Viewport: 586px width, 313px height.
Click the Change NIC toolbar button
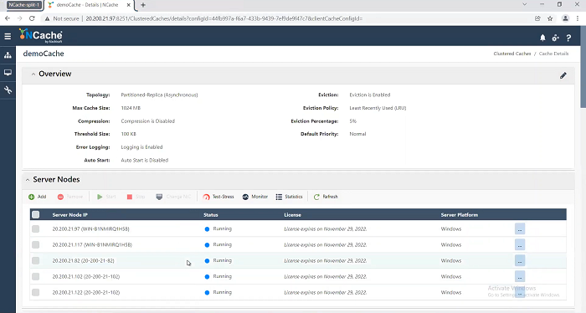pos(173,197)
